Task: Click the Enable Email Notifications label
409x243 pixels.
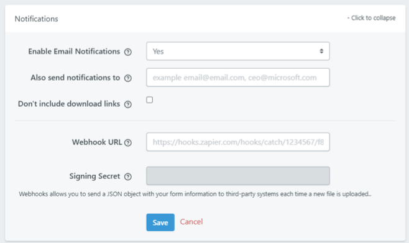Action: tap(74, 51)
